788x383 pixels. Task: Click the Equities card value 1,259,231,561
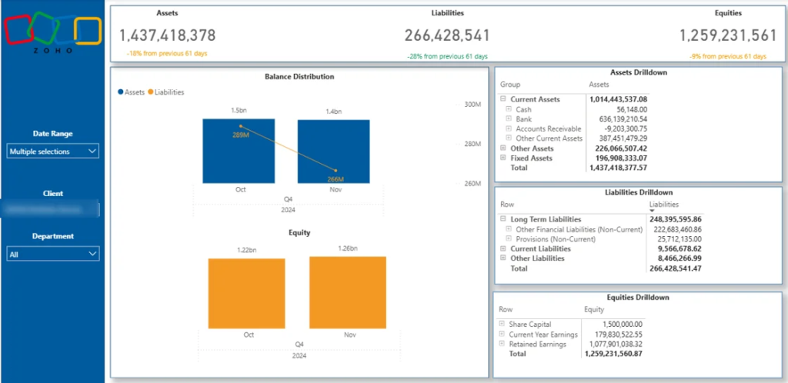728,35
